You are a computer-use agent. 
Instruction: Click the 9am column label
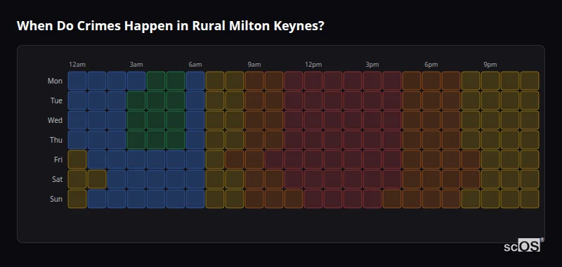click(254, 65)
